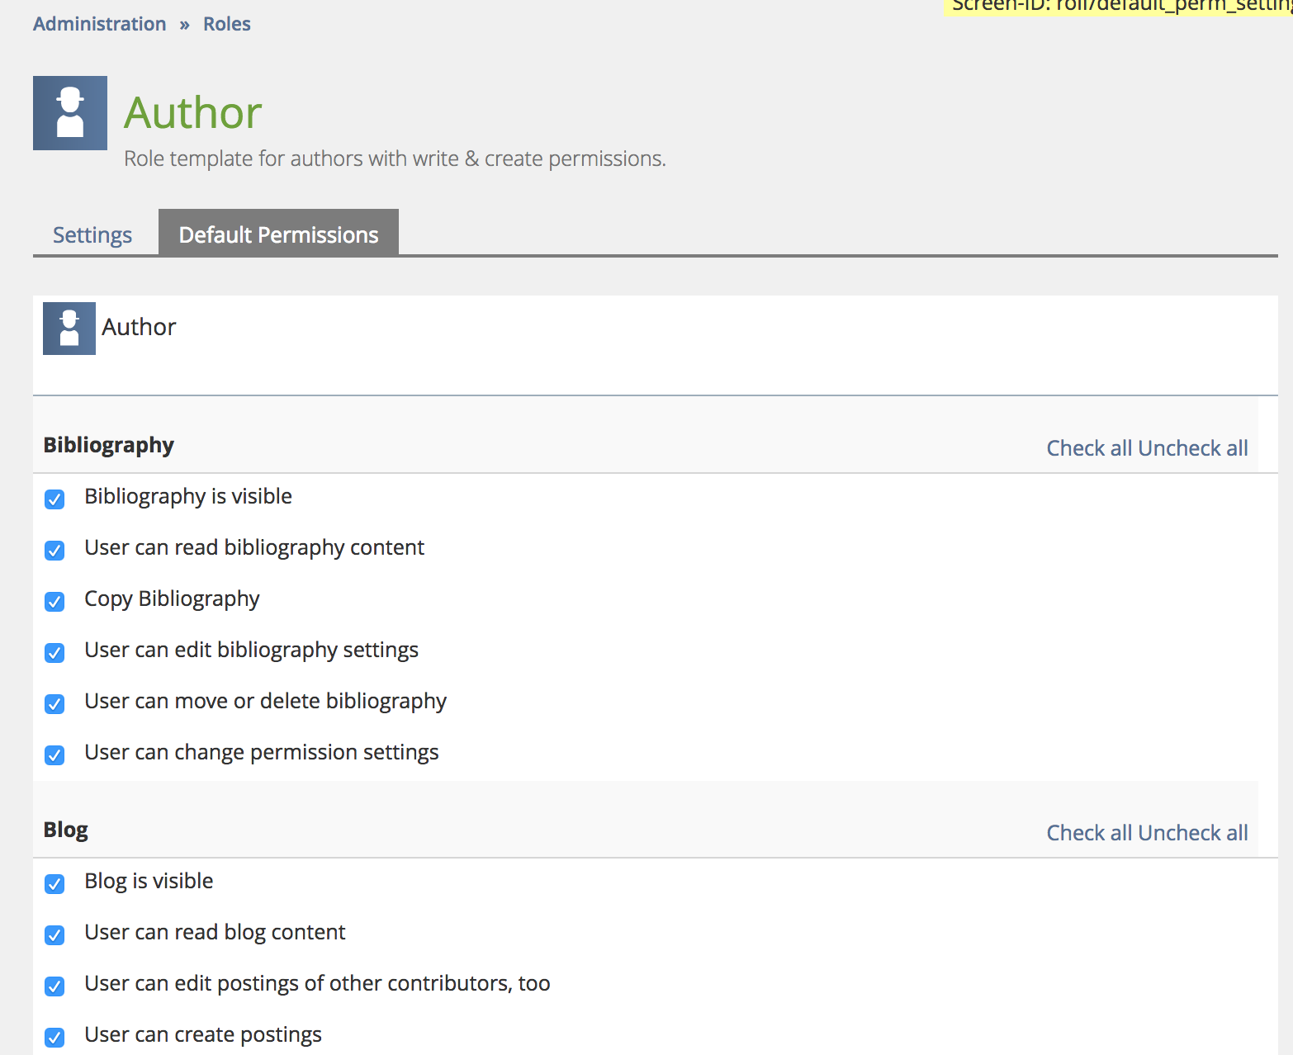This screenshot has width=1293, height=1055.
Task: Click the small Author icon in permissions panel
Action: tap(69, 329)
